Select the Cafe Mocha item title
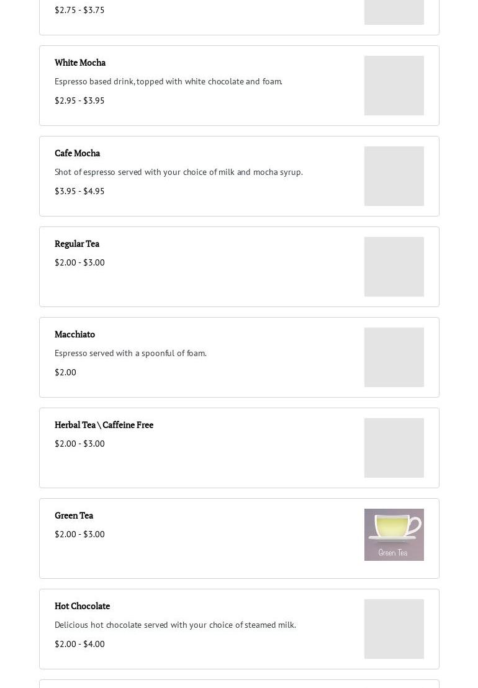Screen dimensions: 478x688 point(77,153)
